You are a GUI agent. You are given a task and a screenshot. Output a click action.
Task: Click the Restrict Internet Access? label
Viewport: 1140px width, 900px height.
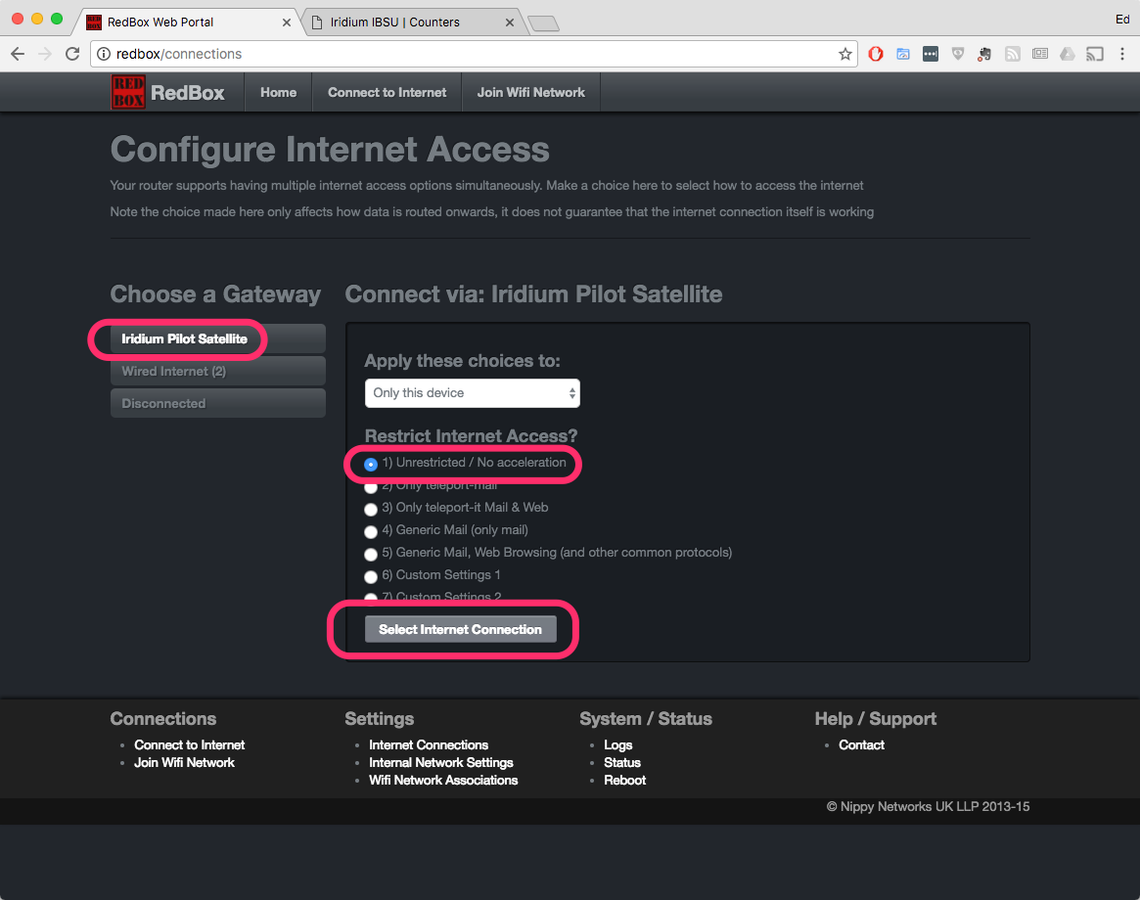tap(471, 435)
